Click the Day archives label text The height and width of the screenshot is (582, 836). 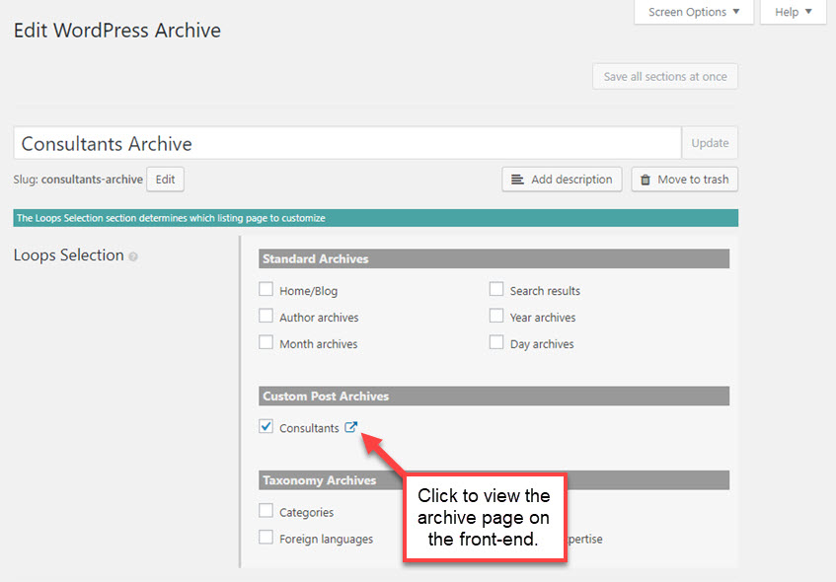click(x=542, y=344)
